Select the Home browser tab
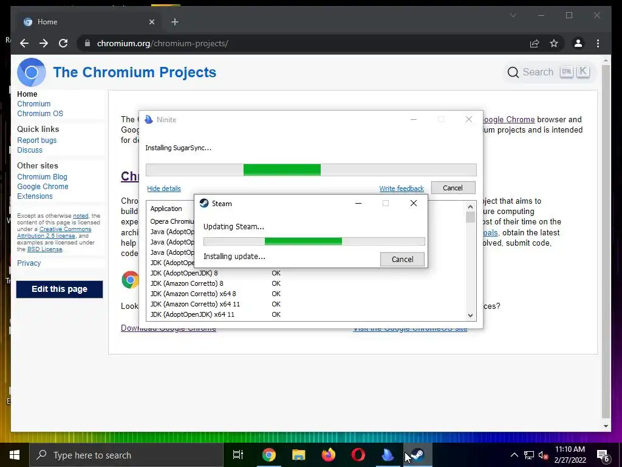Screen dimensions: 622x467 pyautogui.click(x=89, y=22)
